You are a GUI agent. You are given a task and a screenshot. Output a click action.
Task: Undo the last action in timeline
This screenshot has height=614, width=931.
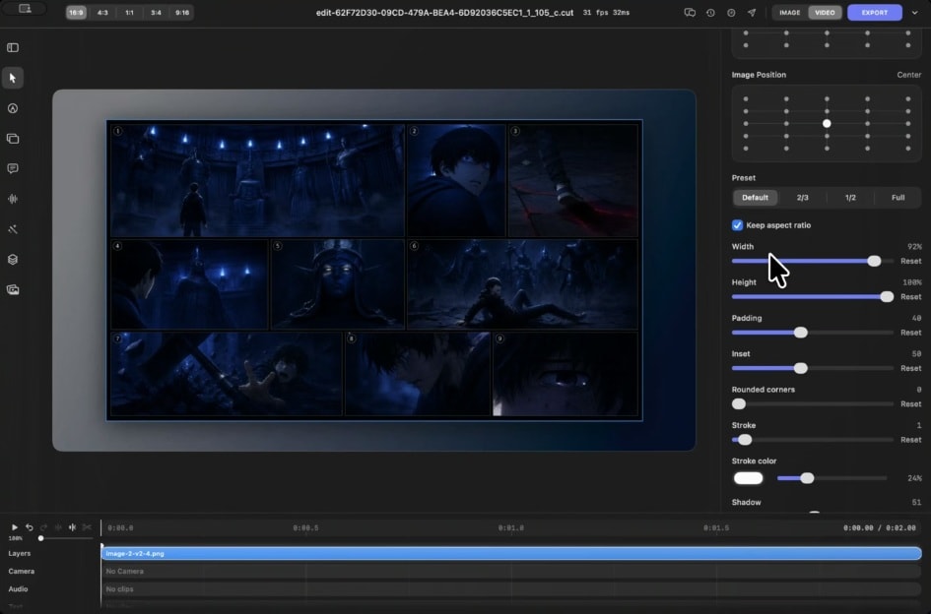[x=30, y=526]
